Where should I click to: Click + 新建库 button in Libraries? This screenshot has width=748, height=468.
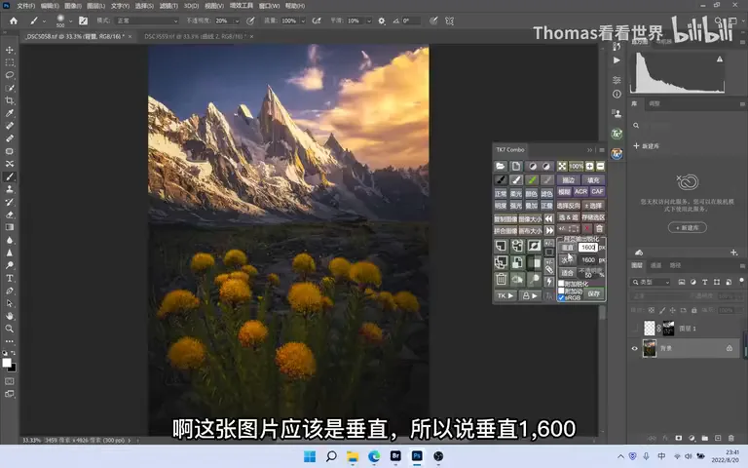click(688, 228)
